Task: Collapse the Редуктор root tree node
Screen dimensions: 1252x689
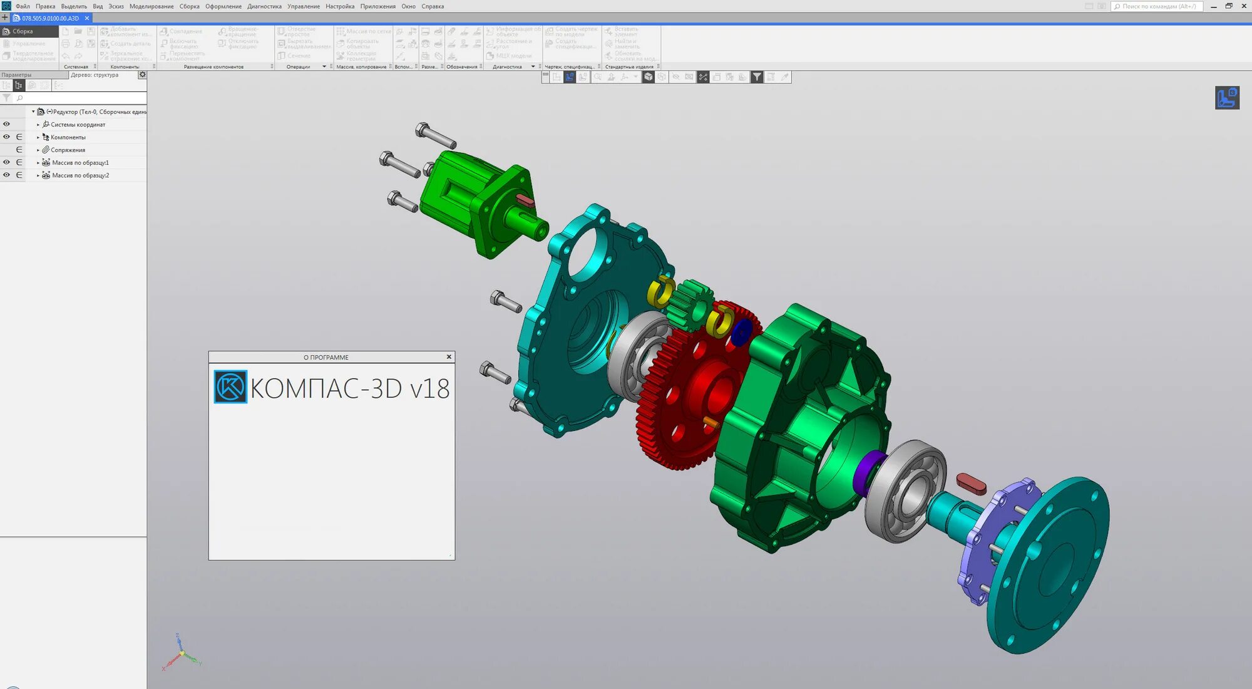Action: [33, 111]
